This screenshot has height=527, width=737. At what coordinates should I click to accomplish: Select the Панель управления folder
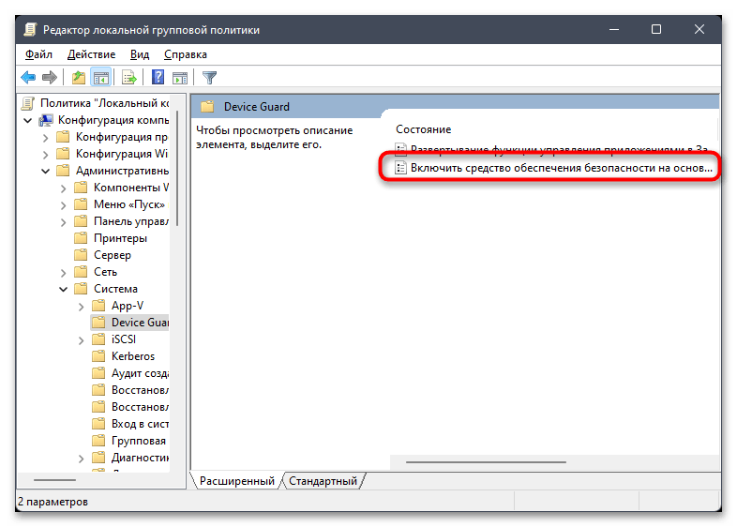pyautogui.click(x=122, y=221)
